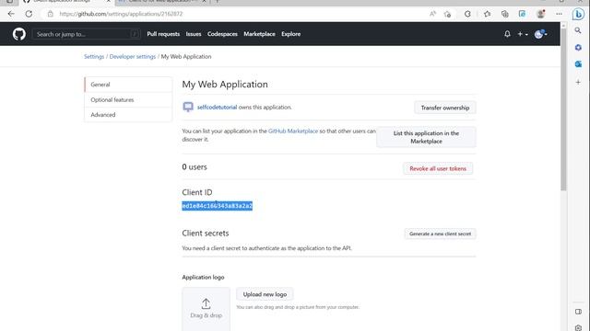
Task: Open Pull requests in top navigation
Action: (163, 34)
